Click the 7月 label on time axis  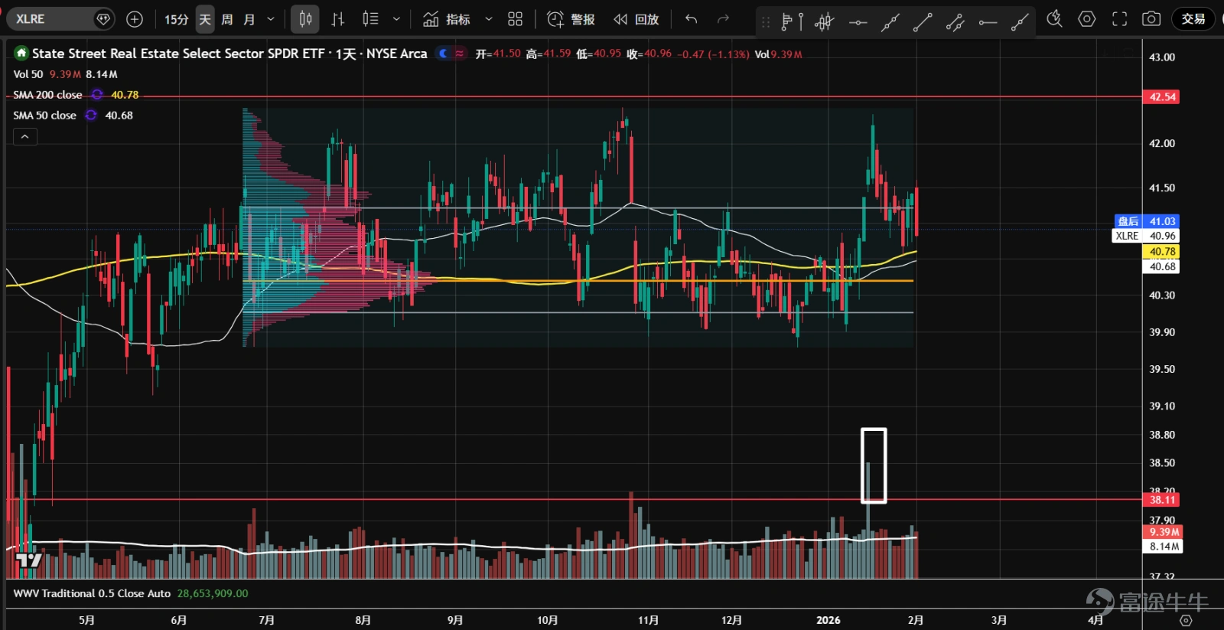tap(266, 620)
